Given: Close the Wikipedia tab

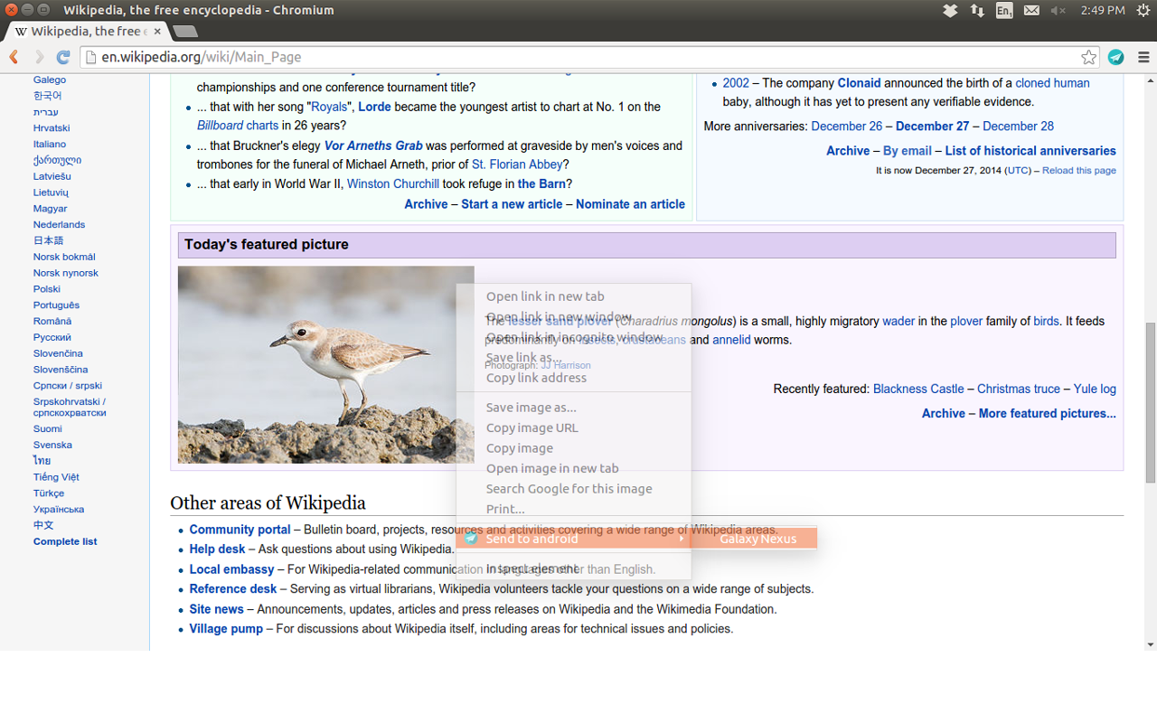Looking at the screenshot, I should click(157, 31).
